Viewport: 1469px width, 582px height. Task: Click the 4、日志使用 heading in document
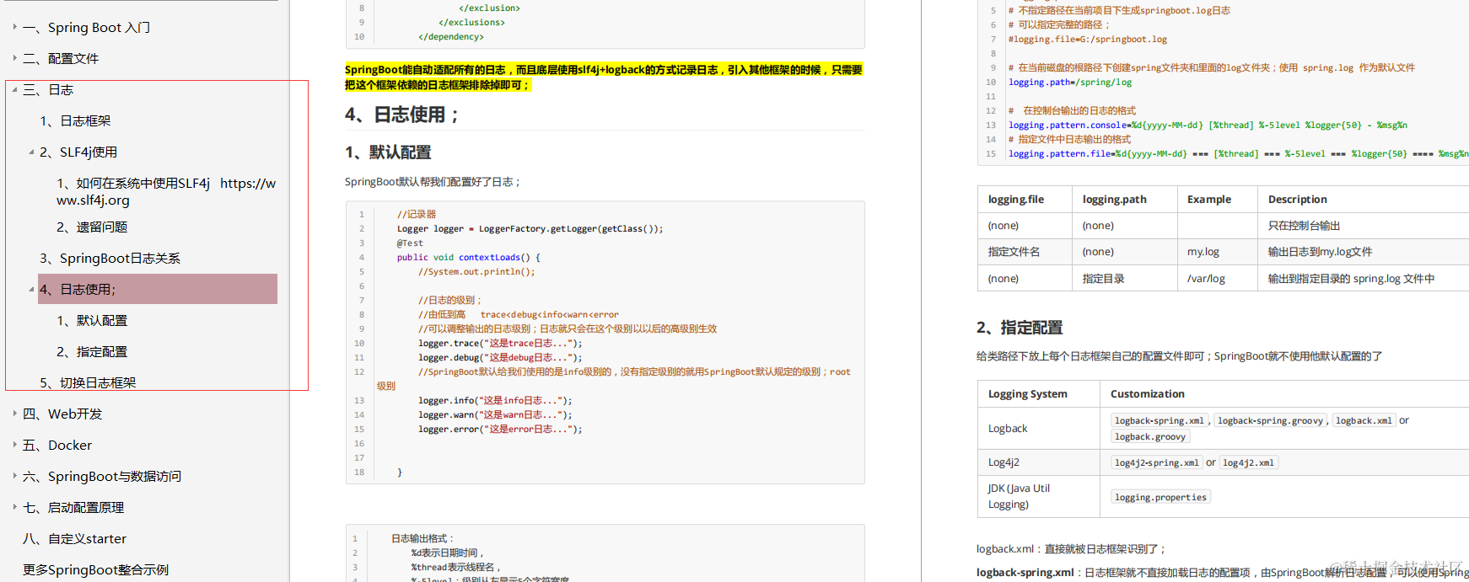pos(401,115)
